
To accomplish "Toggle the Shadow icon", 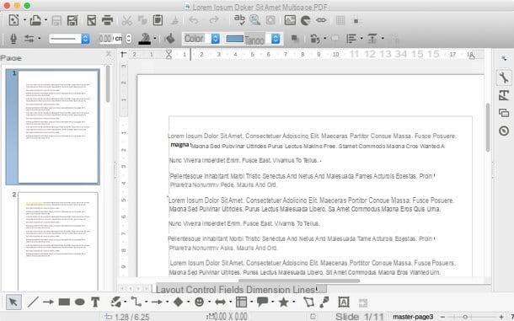I will coord(295,39).
